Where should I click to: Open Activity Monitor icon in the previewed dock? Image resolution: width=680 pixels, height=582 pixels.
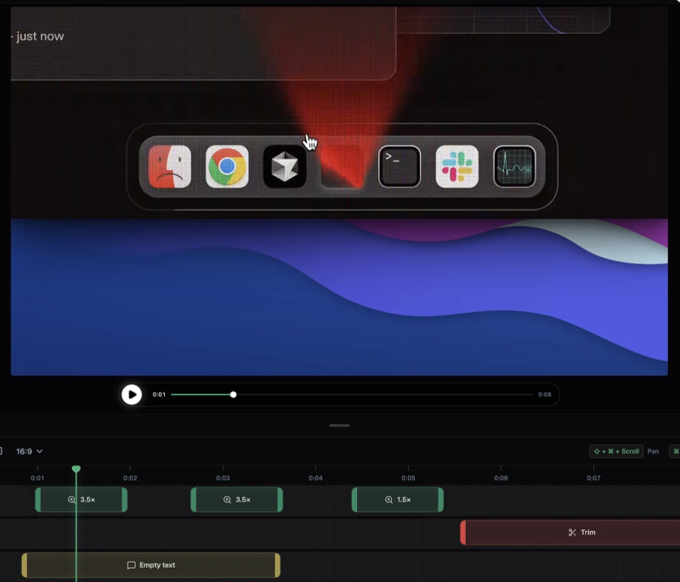[514, 167]
